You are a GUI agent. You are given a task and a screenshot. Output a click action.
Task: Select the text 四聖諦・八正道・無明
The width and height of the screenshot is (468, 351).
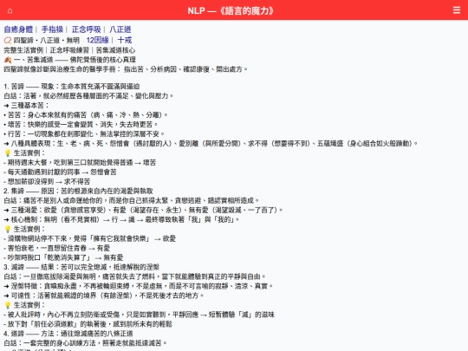[x=46, y=40]
